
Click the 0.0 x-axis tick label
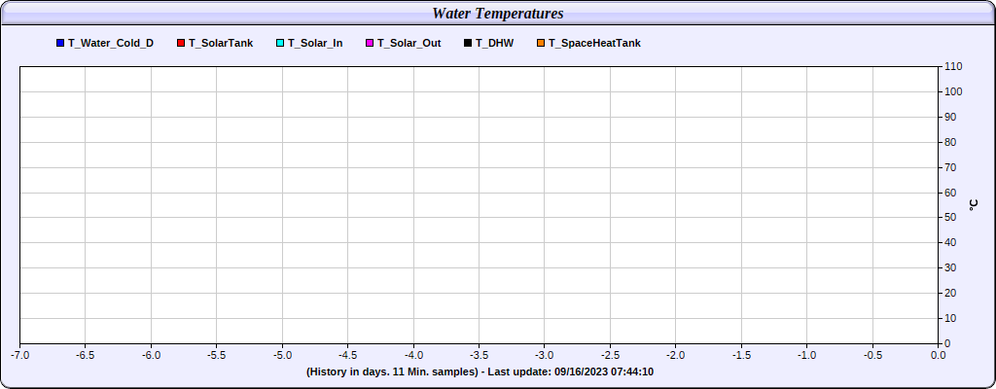click(x=939, y=355)
